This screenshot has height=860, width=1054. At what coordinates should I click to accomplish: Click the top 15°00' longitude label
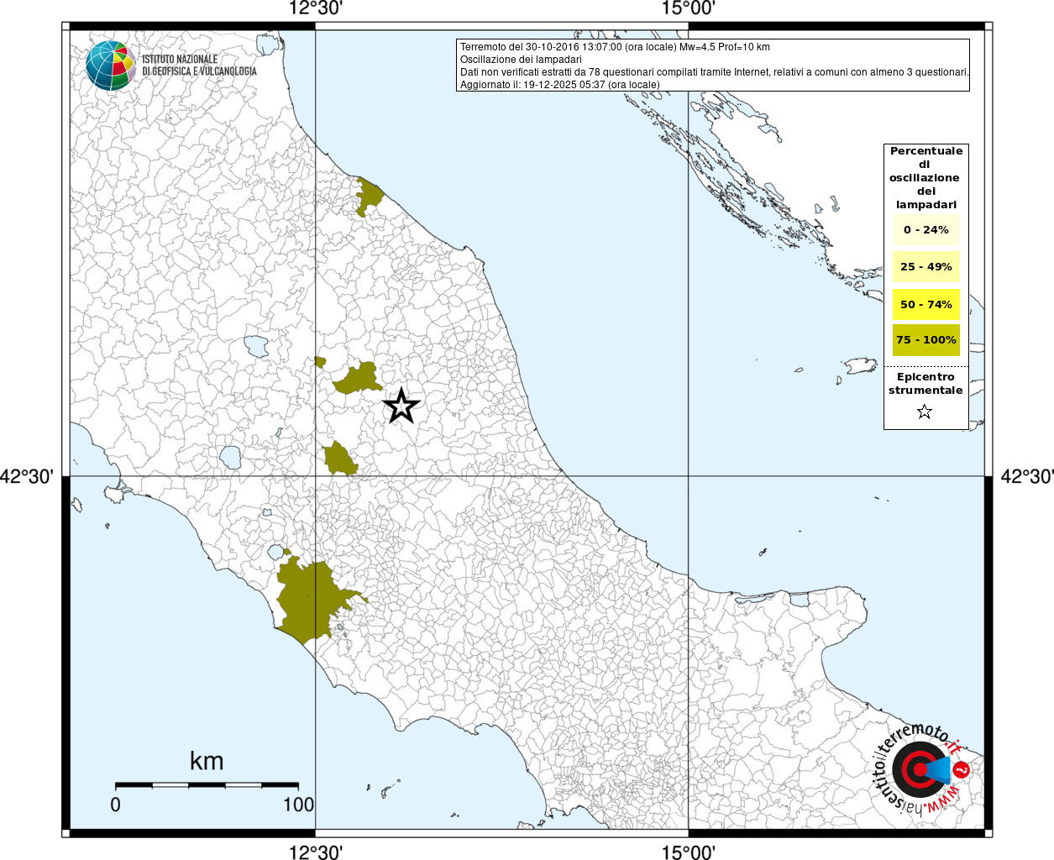(x=689, y=9)
